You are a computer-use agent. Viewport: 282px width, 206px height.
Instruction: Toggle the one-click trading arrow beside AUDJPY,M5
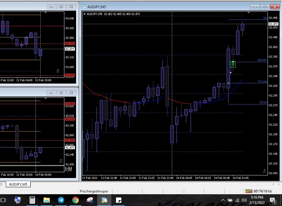point(85,14)
